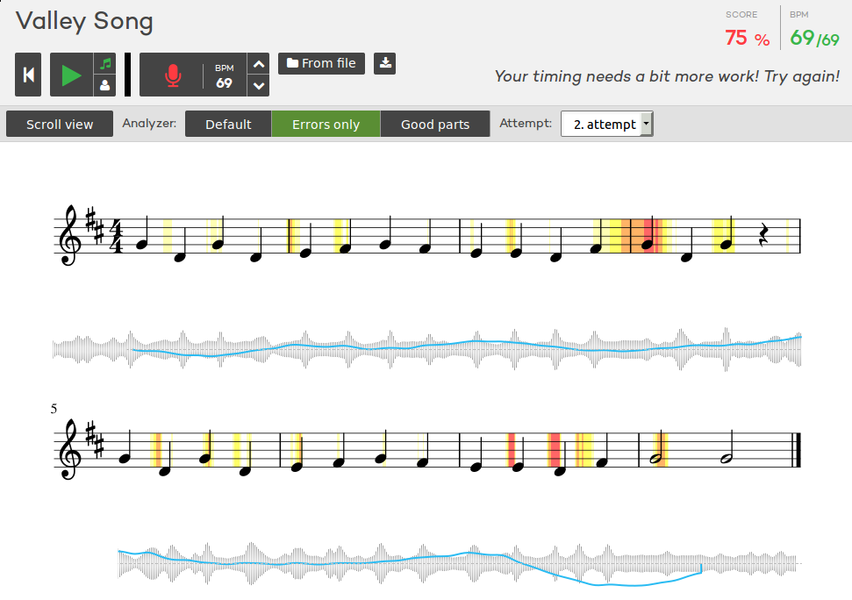Screen dimensions: 852x600
Task: Click the treble clef on the first staff
Action: click(68, 236)
